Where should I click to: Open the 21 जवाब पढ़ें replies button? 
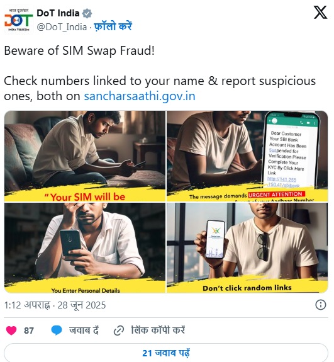click(166, 353)
